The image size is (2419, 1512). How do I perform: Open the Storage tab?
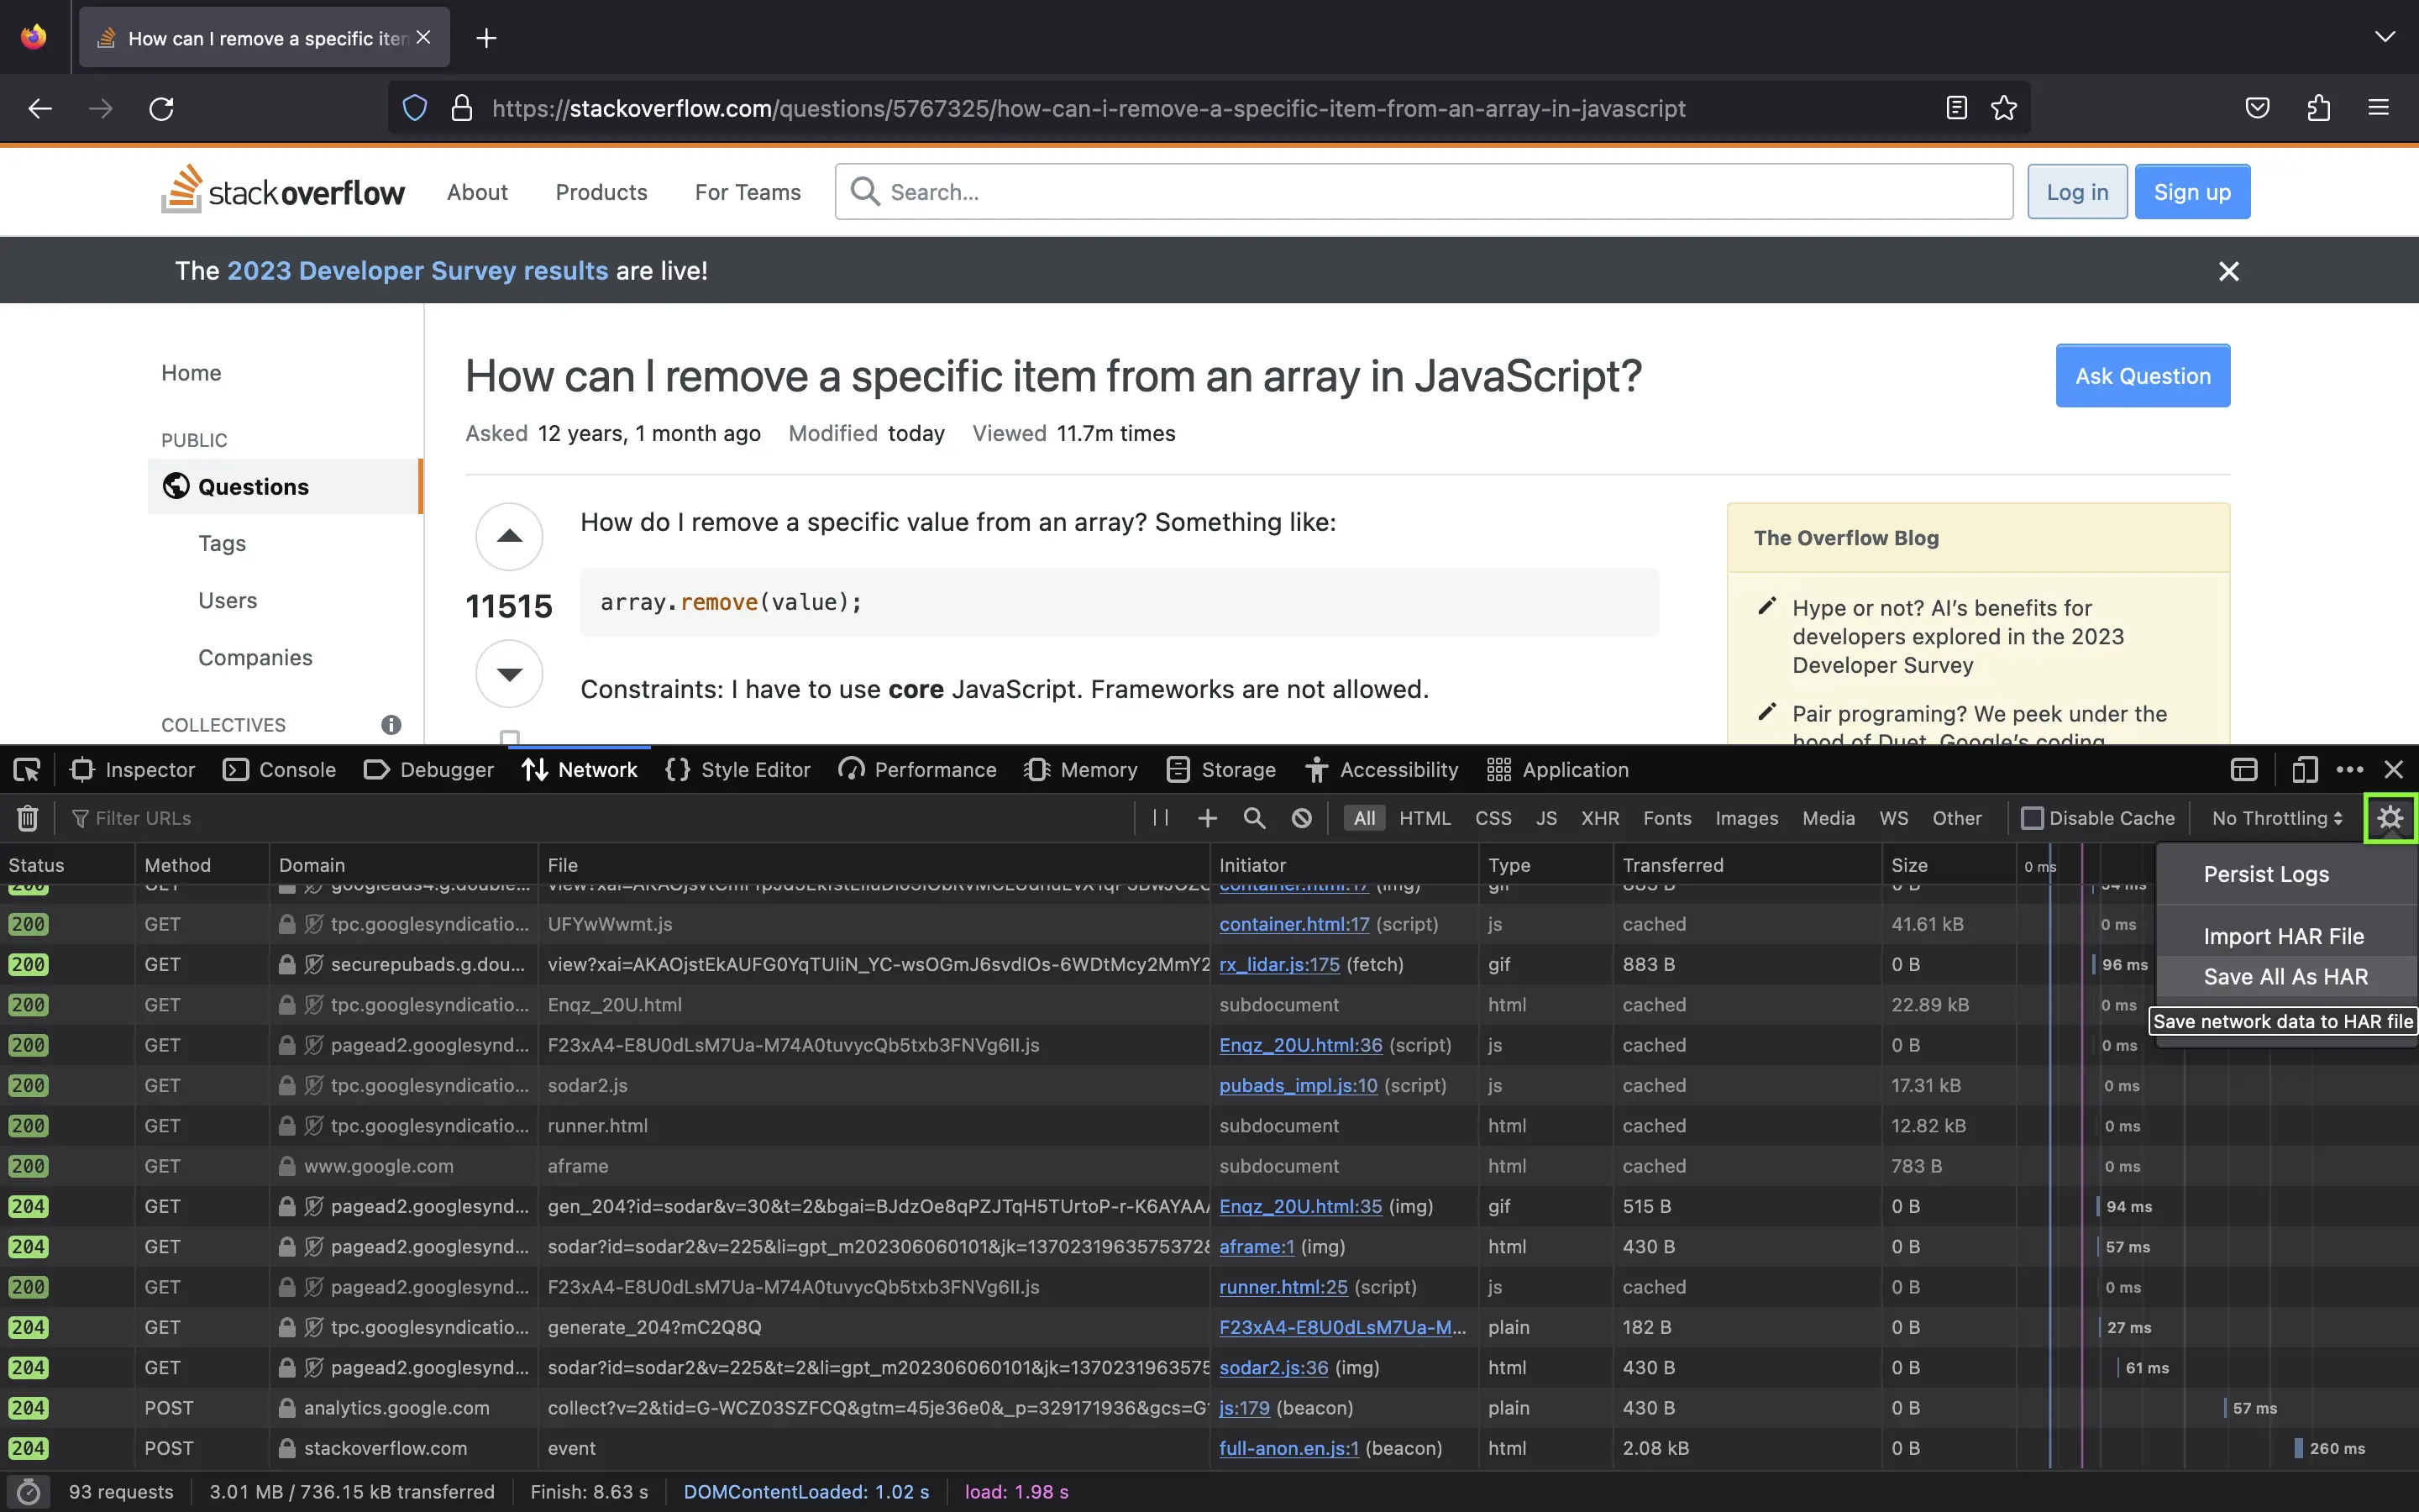click(1221, 770)
